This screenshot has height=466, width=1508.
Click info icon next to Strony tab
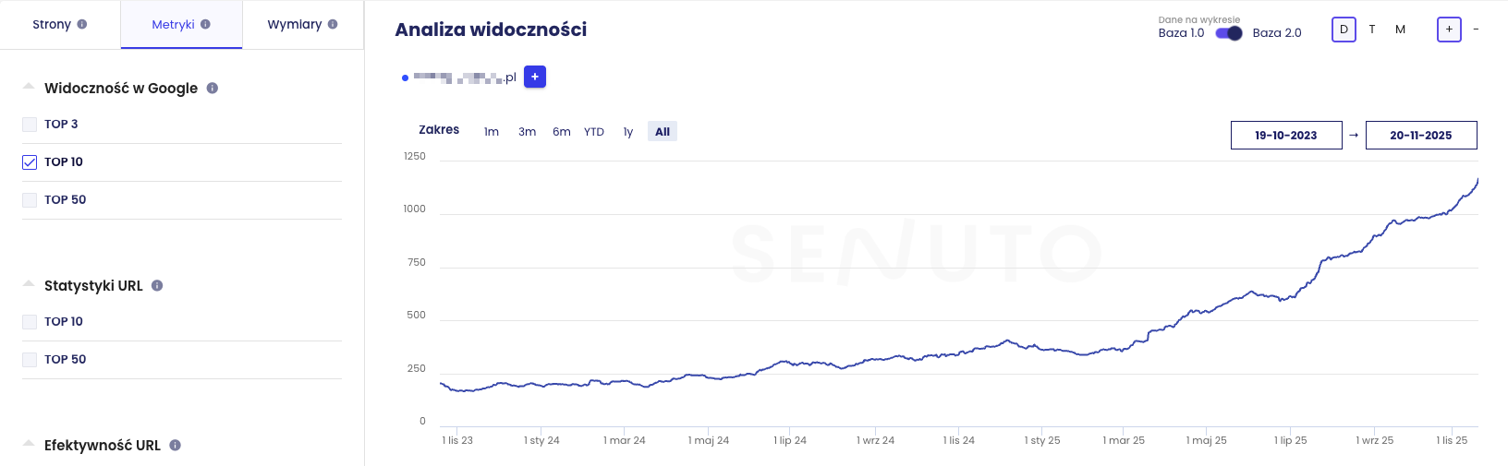tap(82, 25)
